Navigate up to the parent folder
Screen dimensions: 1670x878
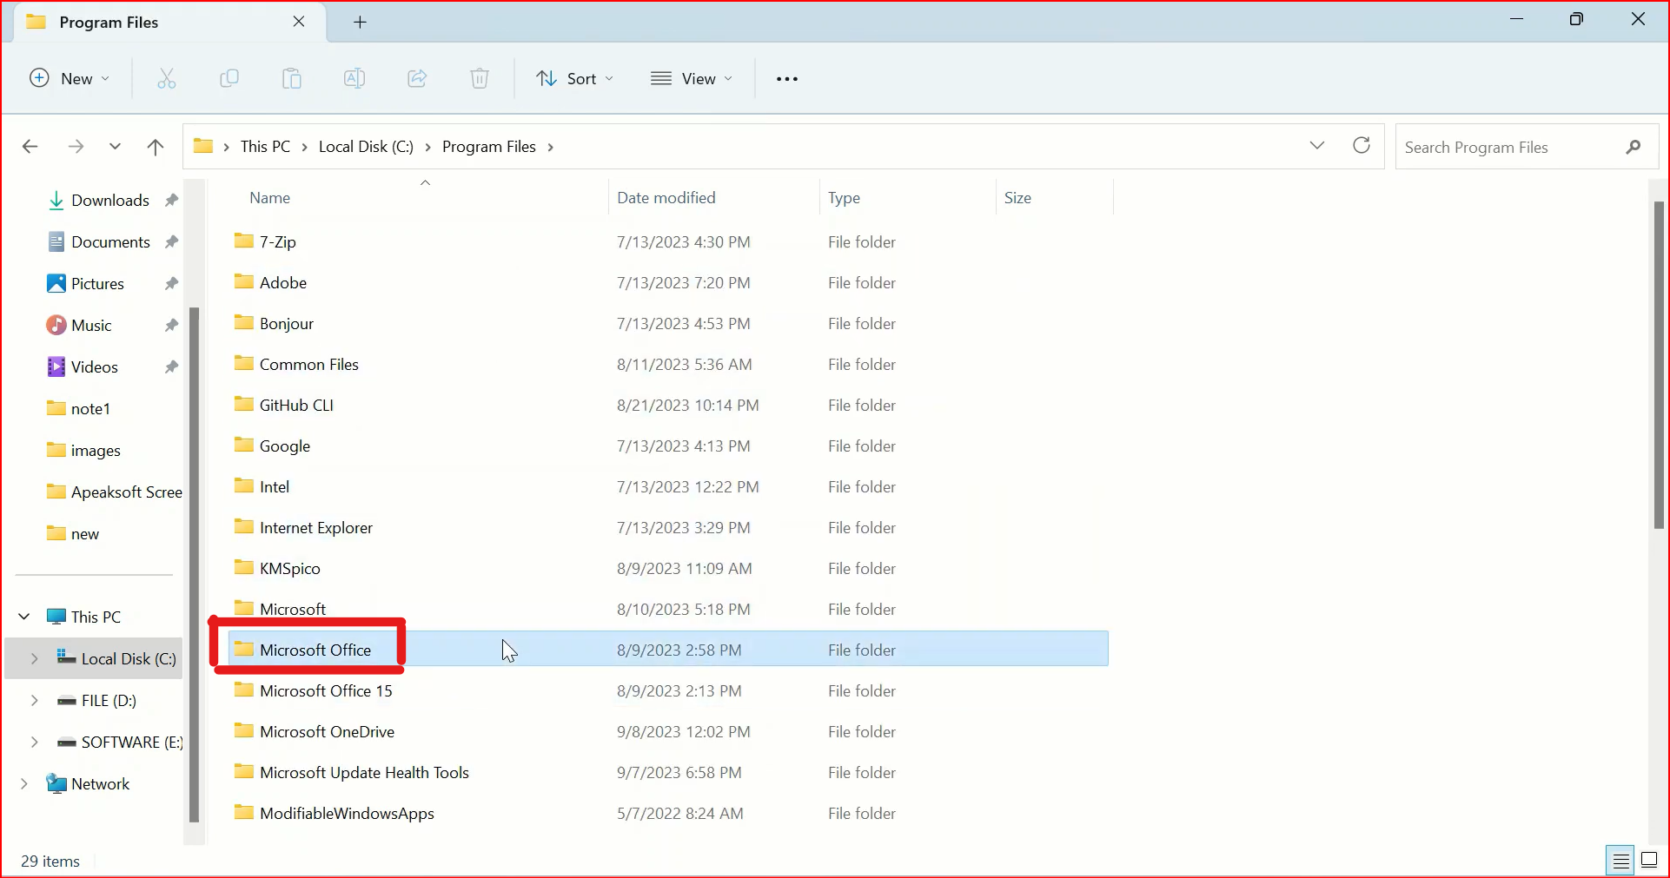tap(155, 146)
